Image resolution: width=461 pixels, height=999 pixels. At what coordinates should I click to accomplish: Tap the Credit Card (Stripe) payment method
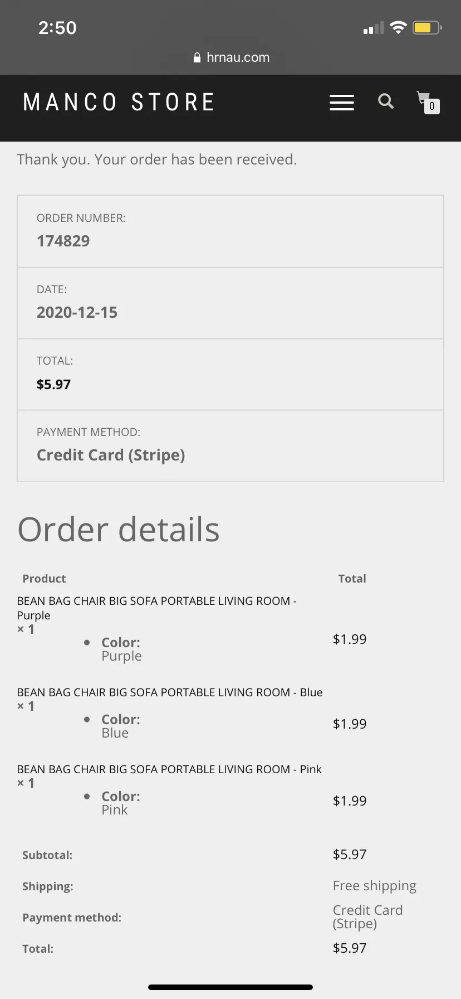click(x=111, y=455)
